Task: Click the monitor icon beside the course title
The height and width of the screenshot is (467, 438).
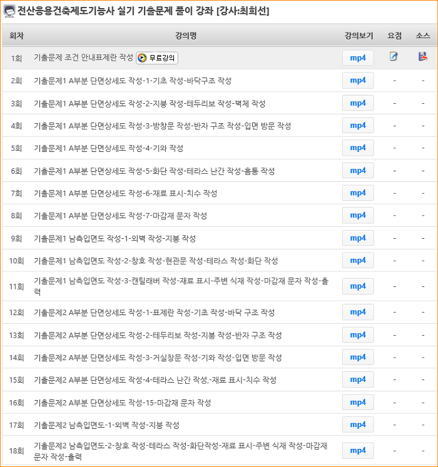Action: (x=9, y=11)
